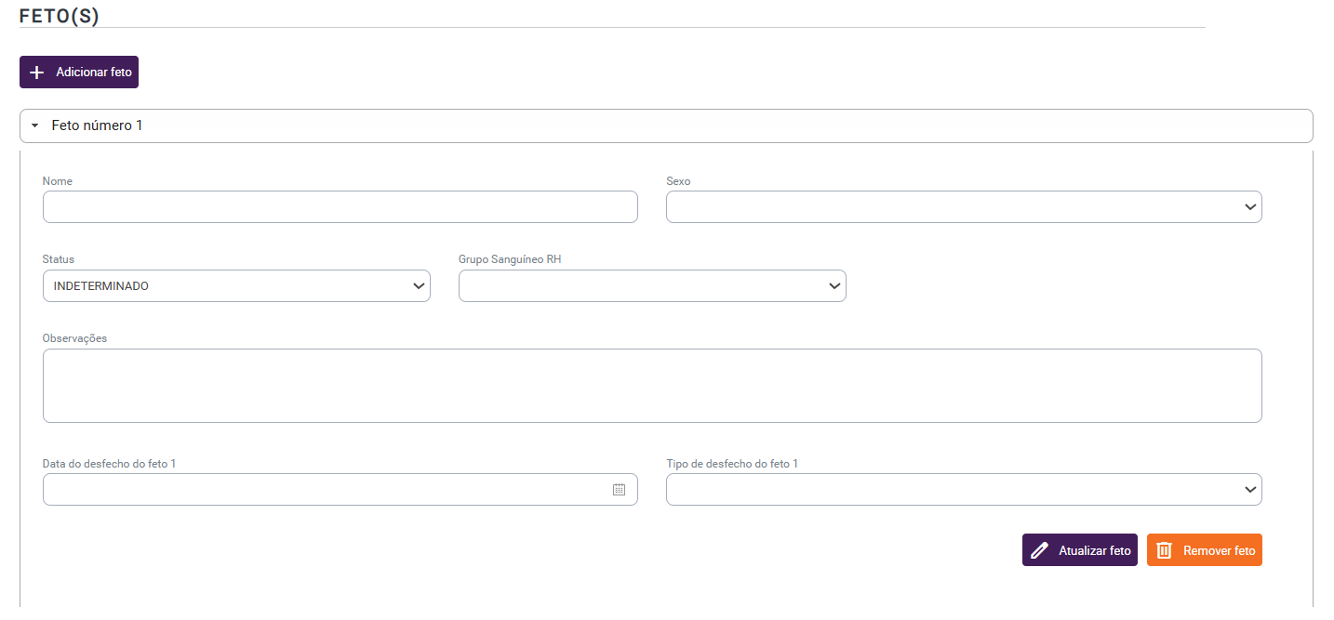This screenshot has width=1334, height=620.
Task: Click the Grupo Sanguíneo RH chevron arrow
Action: (834, 286)
